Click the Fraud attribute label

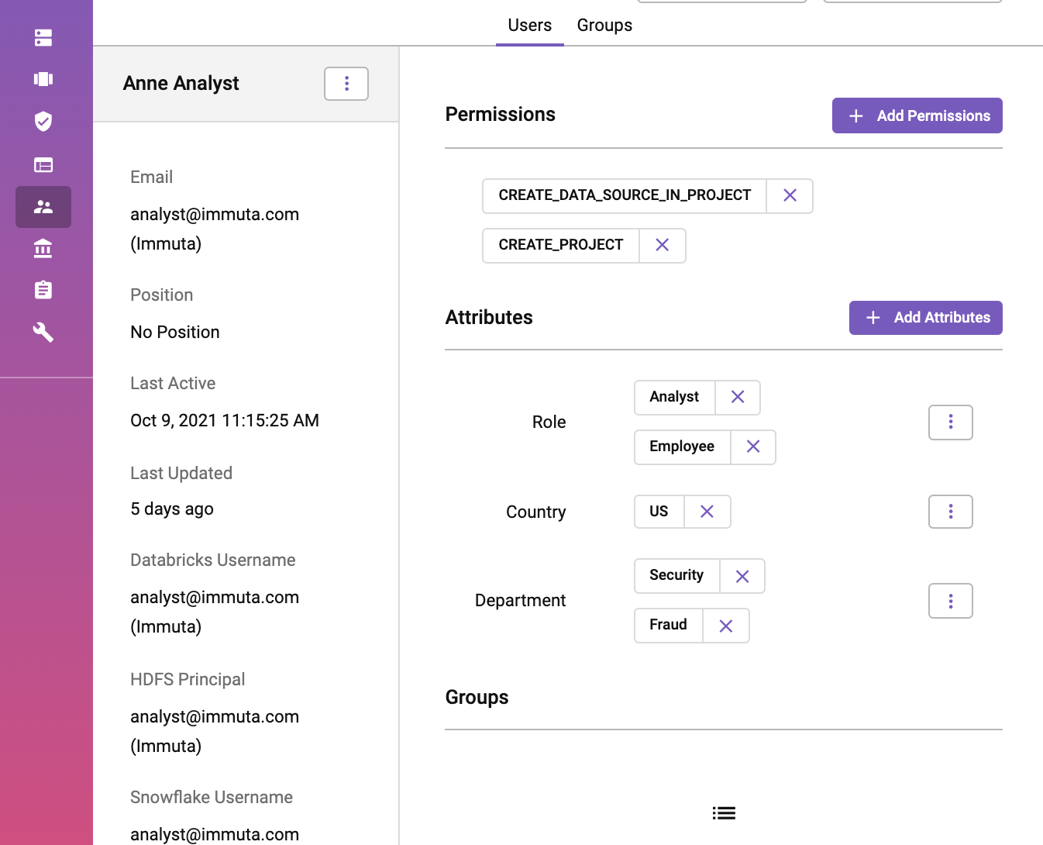668,625
